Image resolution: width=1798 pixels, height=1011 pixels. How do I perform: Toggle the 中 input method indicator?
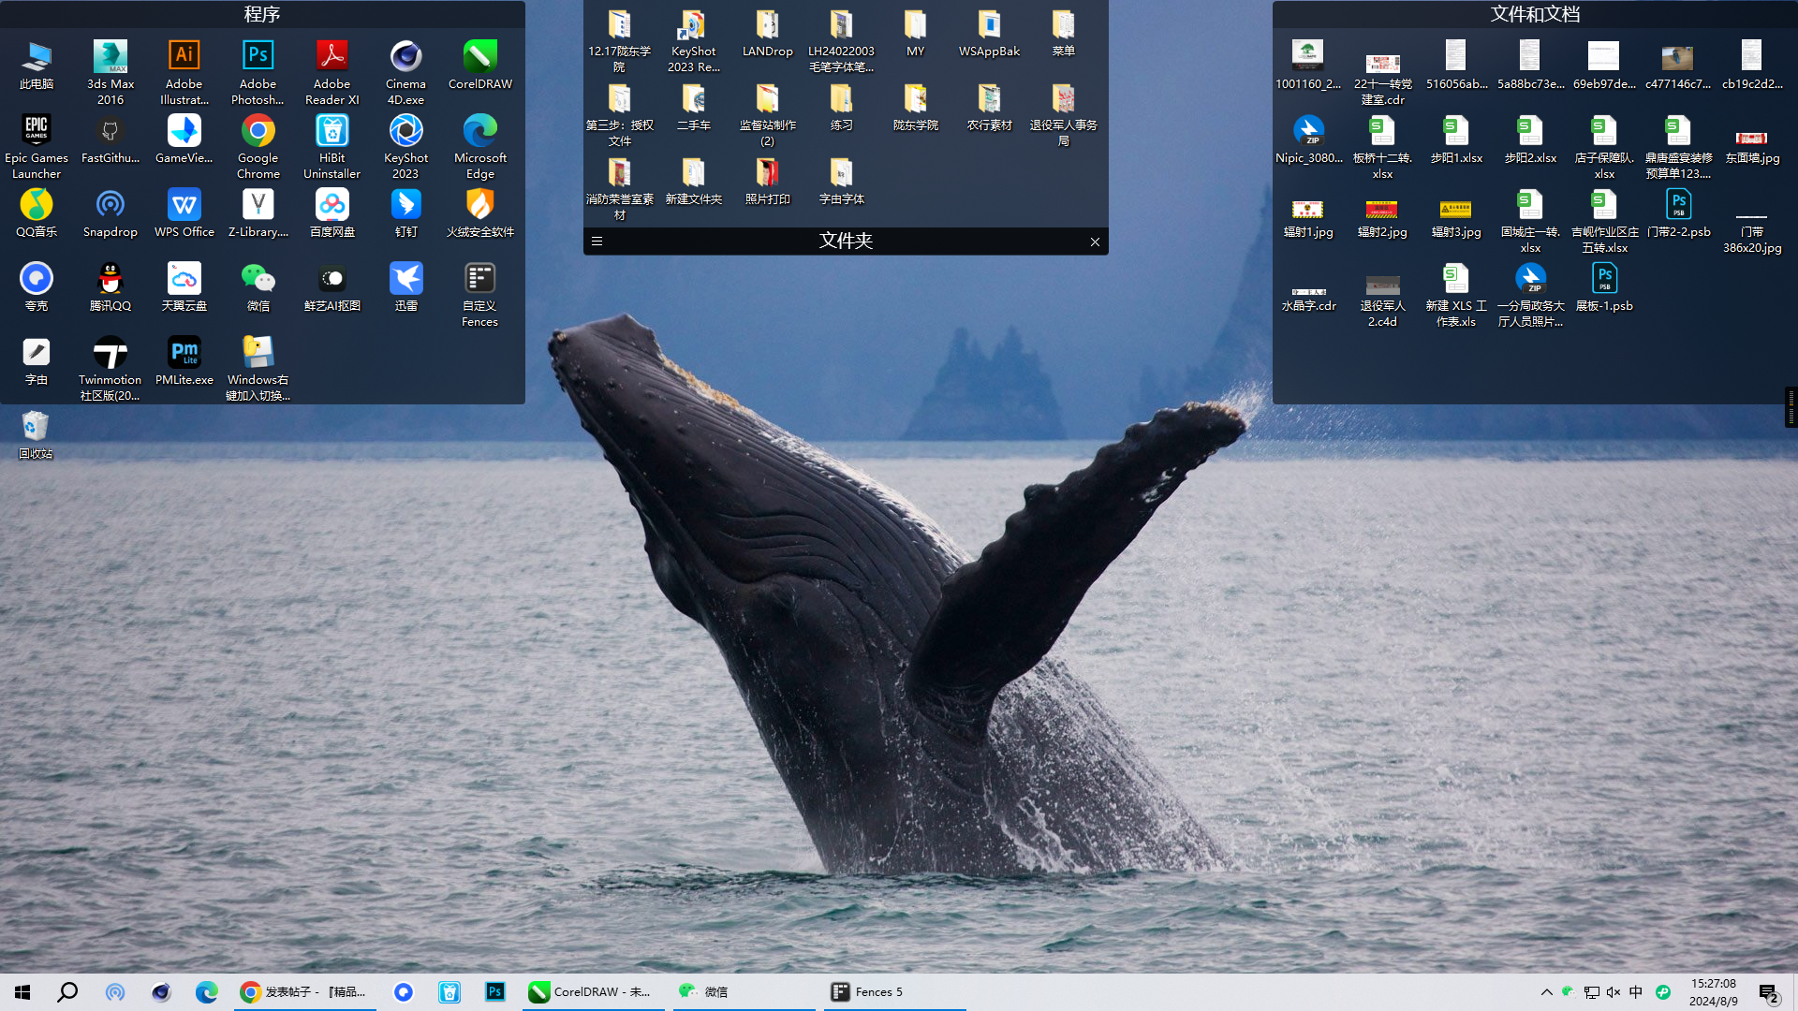(x=1636, y=992)
